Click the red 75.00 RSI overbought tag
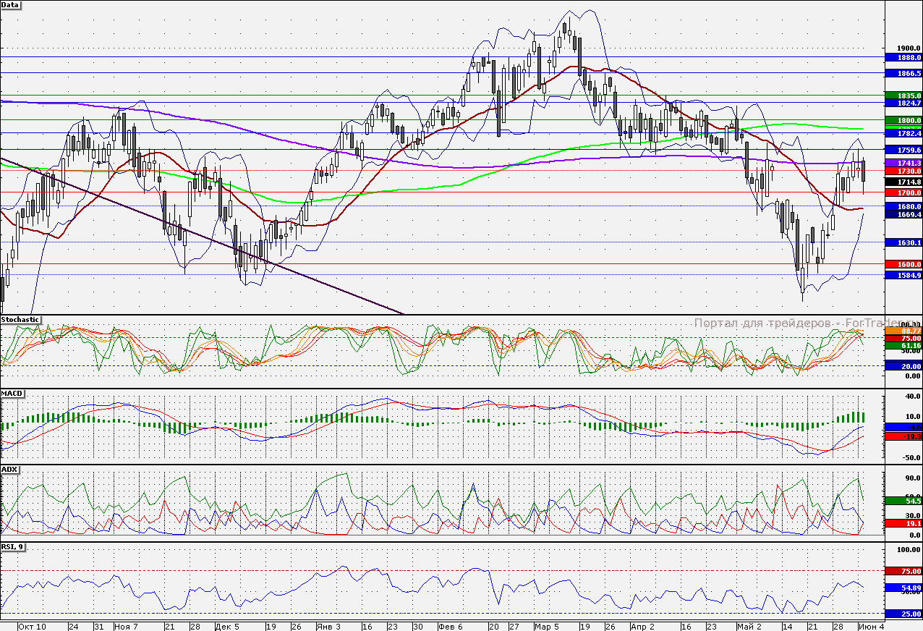The width and height of the screenshot is (923, 631). pos(903,571)
